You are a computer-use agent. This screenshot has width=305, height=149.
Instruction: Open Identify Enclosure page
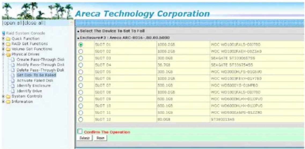34,86
